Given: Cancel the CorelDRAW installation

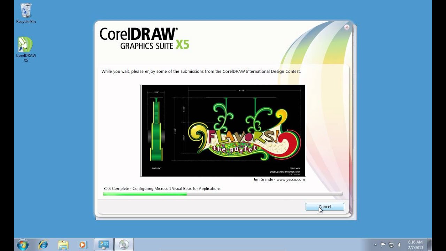Looking at the screenshot, I should [325, 207].
